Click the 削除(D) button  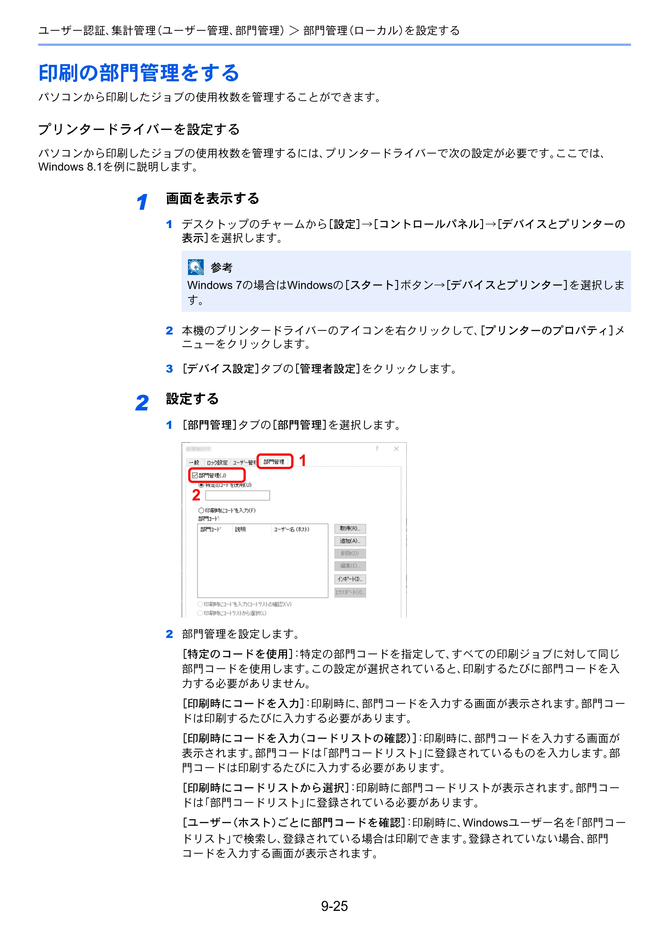tap(350, 554)
